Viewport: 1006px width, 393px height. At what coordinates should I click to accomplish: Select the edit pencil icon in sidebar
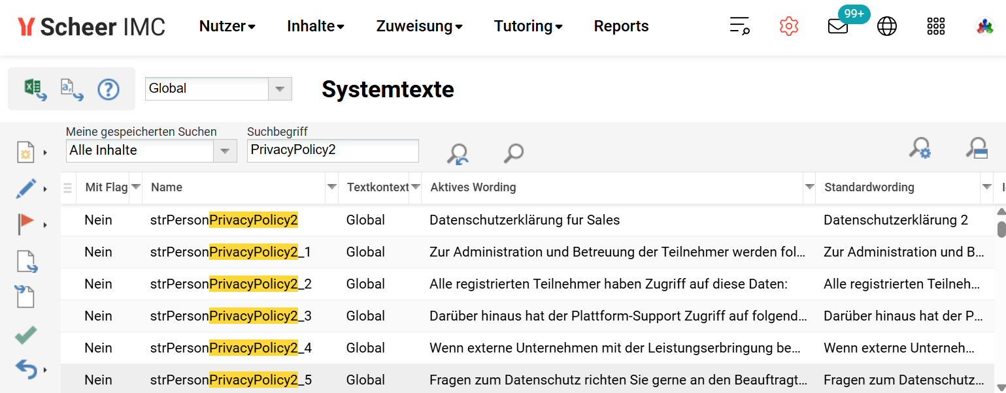point(25,189)
